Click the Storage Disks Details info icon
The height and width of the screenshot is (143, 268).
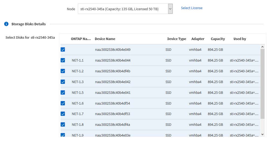point(6,24)
